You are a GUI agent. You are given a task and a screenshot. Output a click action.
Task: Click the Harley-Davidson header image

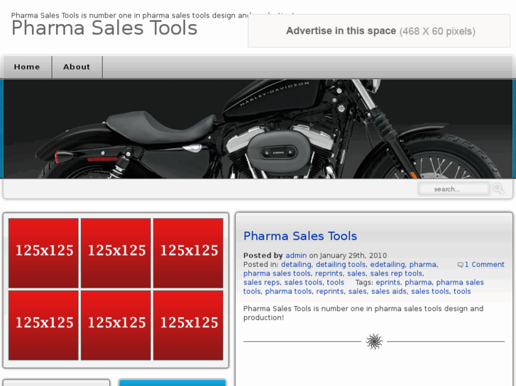click(258, 128)
